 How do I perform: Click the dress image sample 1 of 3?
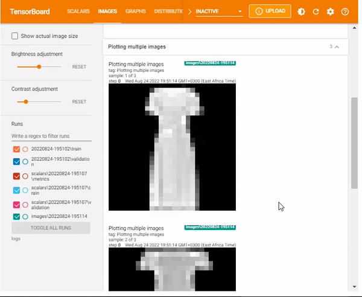pyautogui.click(x=172, y=147)
